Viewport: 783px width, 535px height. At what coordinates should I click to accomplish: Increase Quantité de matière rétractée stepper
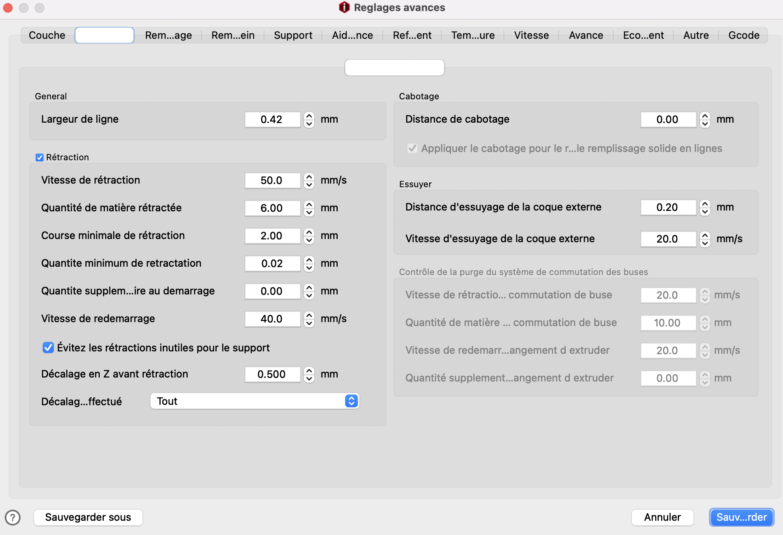coord(309,204)
